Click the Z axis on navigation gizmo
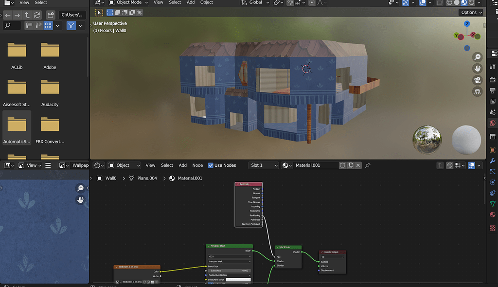This screenshot has height=287, width=498. coord(467,24)
